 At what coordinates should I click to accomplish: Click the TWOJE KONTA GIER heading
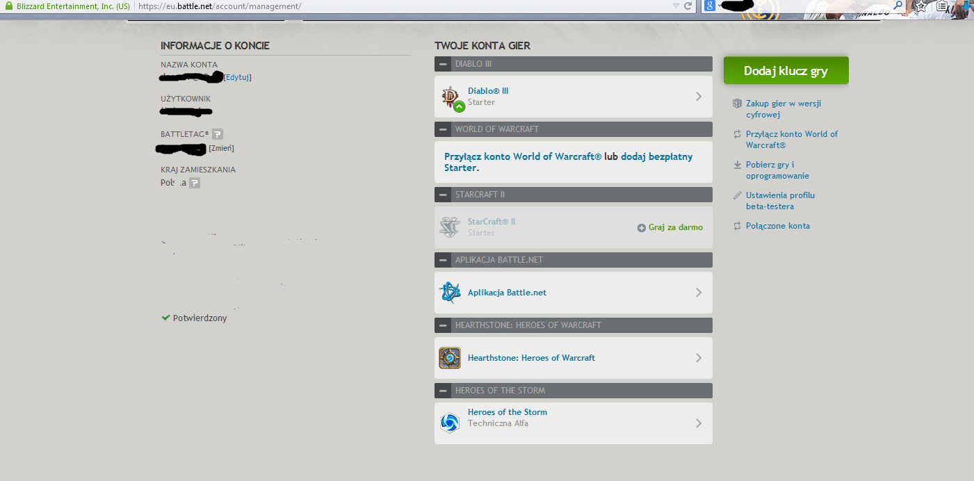coord(482,46)
